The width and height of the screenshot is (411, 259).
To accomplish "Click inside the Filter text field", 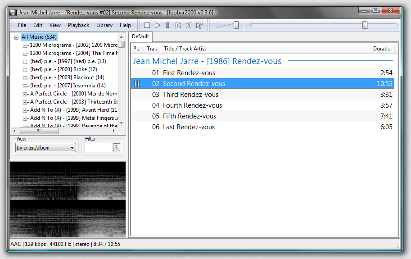I will [x=98, y=147].
